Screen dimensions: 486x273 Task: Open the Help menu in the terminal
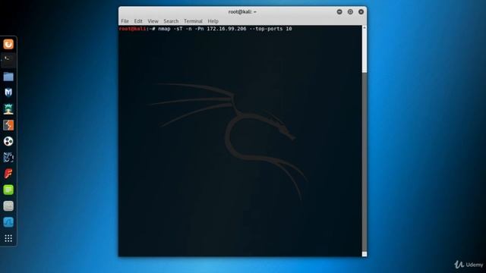tap(213, 21)
